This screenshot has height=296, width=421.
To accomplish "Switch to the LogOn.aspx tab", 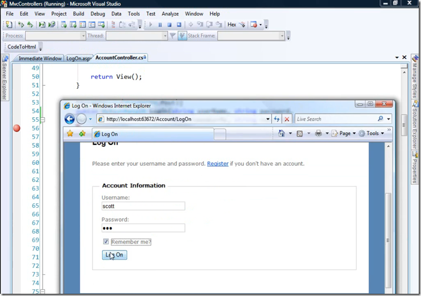I will tap(78, 58).
